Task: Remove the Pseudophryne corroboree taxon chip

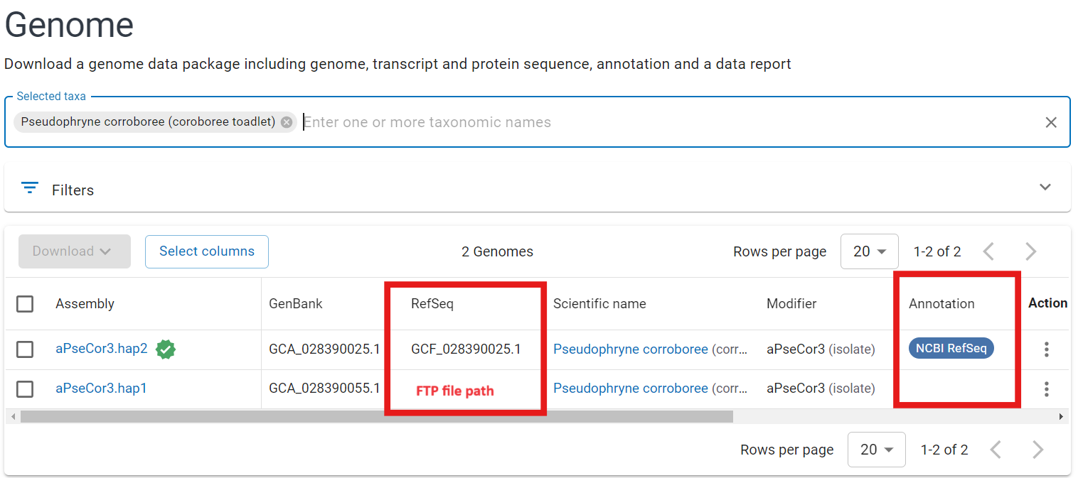Action: pos(286,121)
